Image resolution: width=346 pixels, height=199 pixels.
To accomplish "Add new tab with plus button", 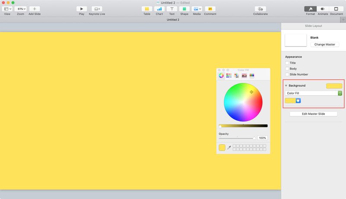I will pyautogui.click(x=343, y=19).
